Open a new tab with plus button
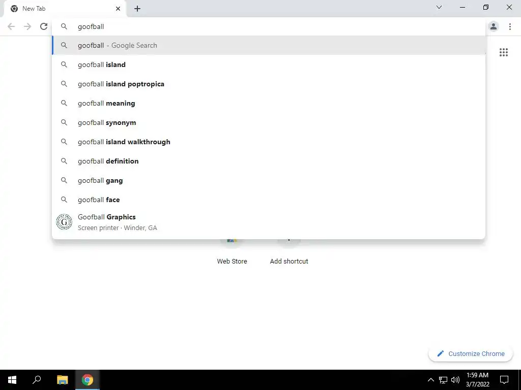The height and width of the screenshot is (390, 521). [x=137, y=9]
